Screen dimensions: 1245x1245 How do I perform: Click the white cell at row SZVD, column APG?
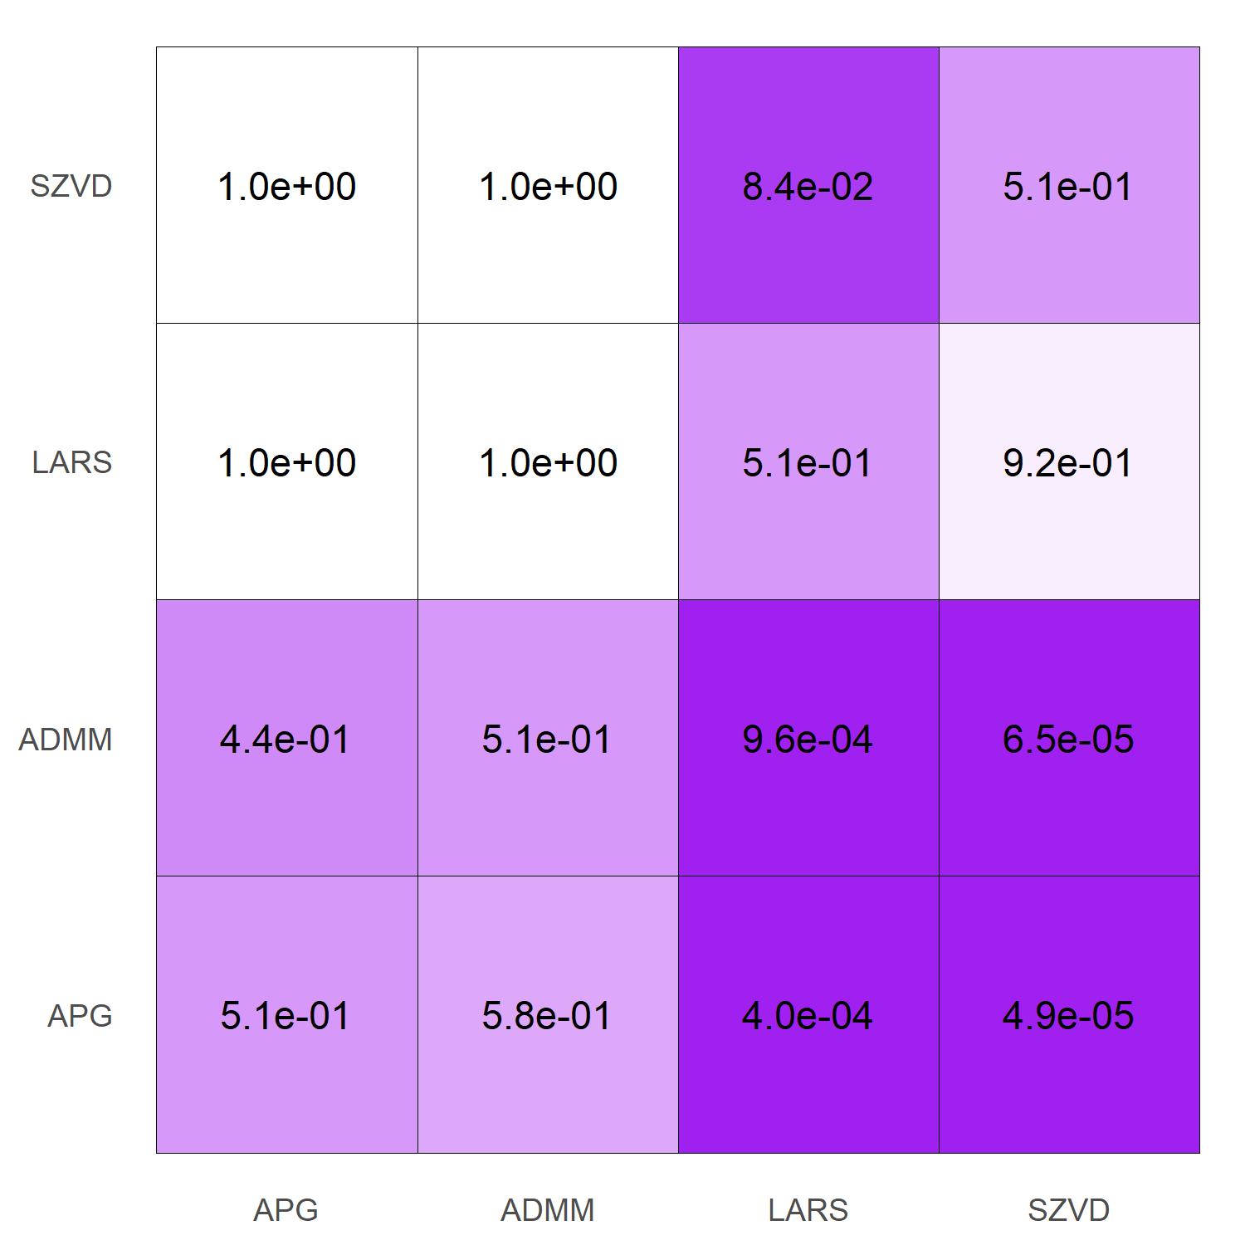click(286, 186)
